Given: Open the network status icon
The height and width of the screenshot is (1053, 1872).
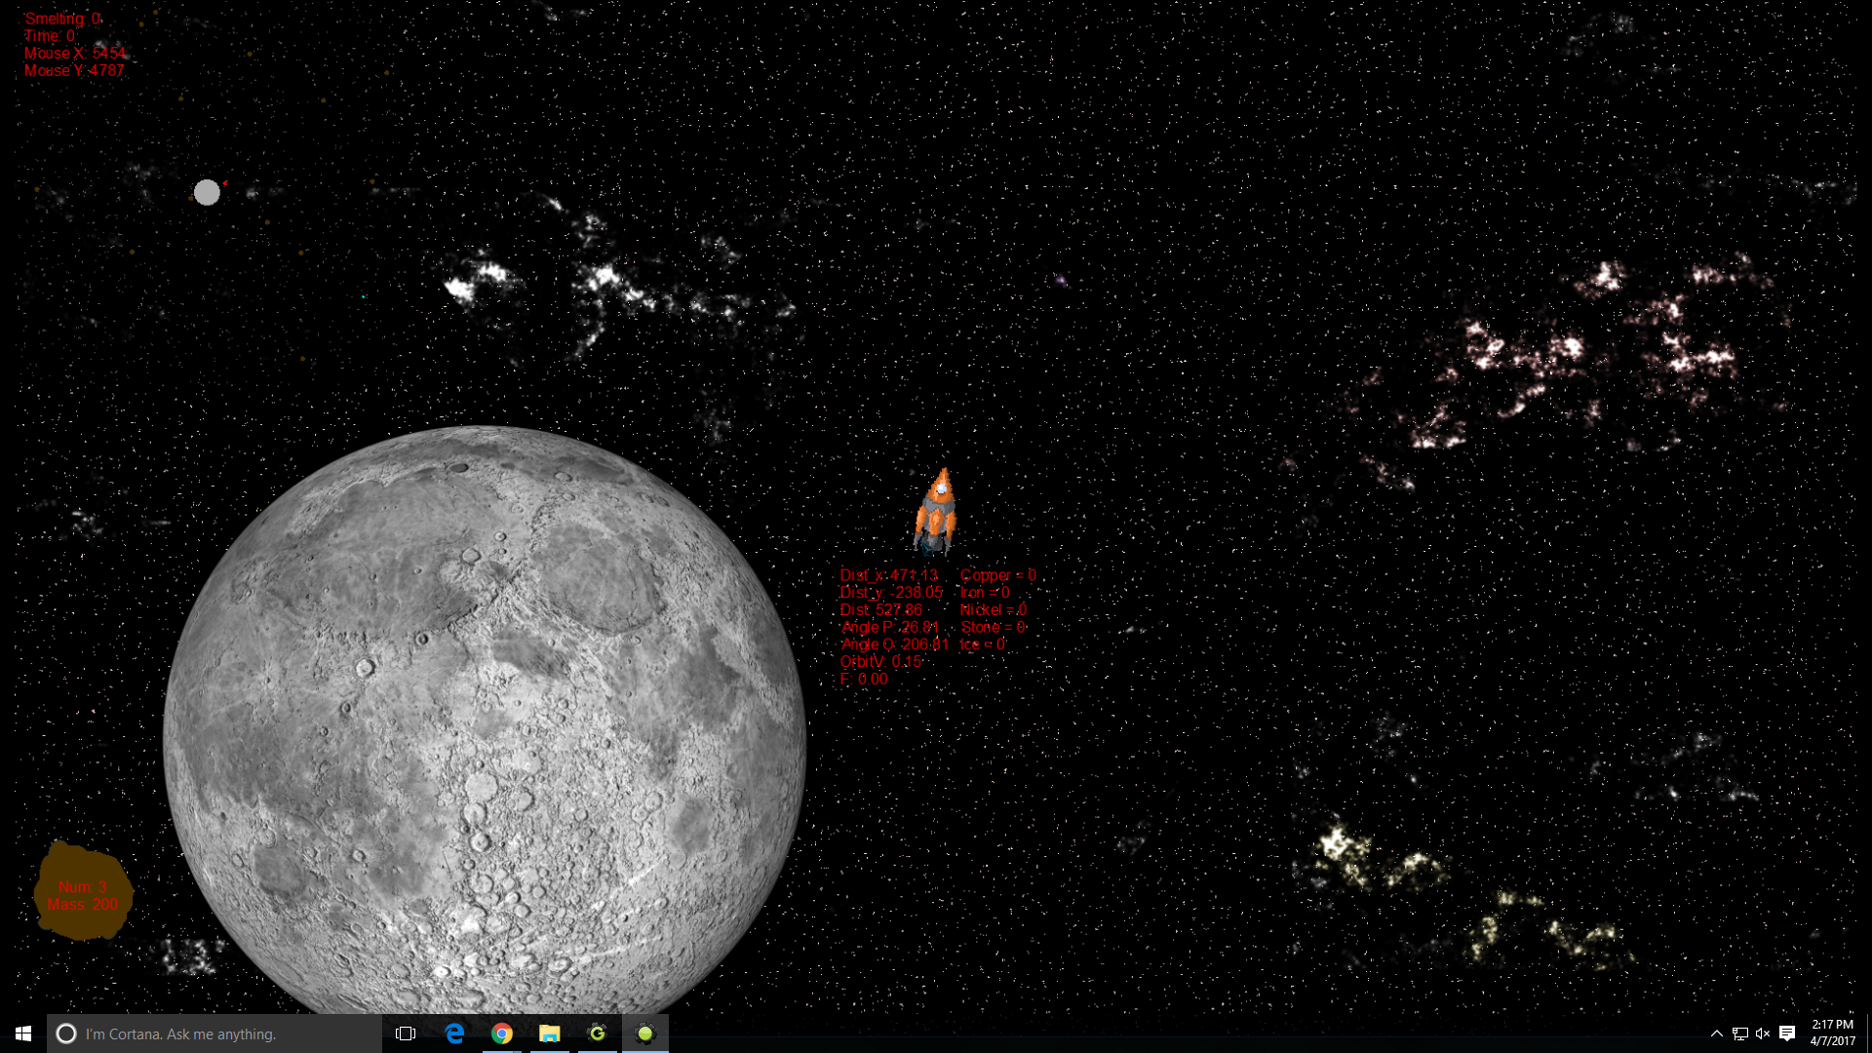Looking at the screenshot, I should tap(1740, 1033).
